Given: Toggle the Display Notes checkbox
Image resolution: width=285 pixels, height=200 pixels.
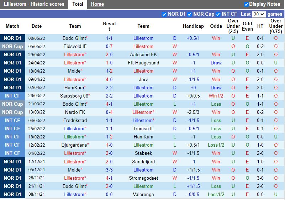Looking at the screenshot, I should pyautogui.click(x=246, y=4).
